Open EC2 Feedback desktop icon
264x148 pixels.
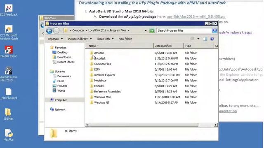click(9, 10)
